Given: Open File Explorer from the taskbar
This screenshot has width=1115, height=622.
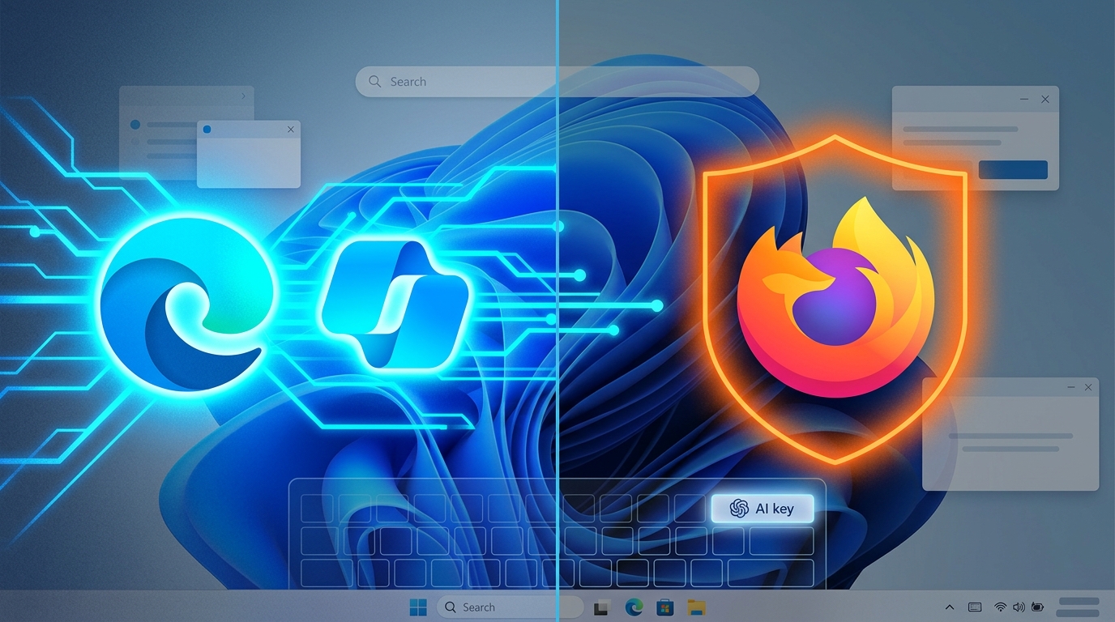Looking at the screenshot, I should point(696,607).
